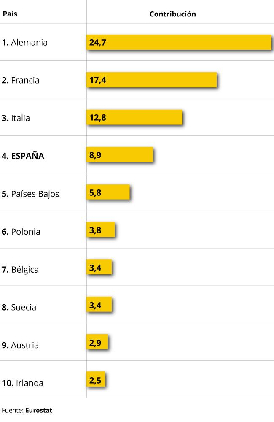The image size is (274, 422).
Task: Select the Alemania bar showing 24,7
Action: pos(179,42)
